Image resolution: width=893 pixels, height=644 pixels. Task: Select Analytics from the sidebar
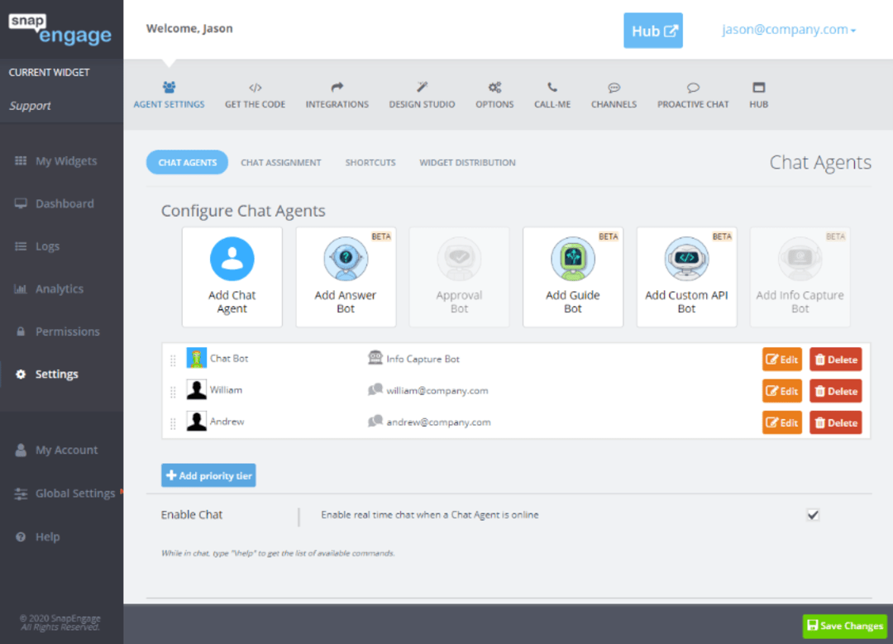pyautogui.click(x=62, y=289)
